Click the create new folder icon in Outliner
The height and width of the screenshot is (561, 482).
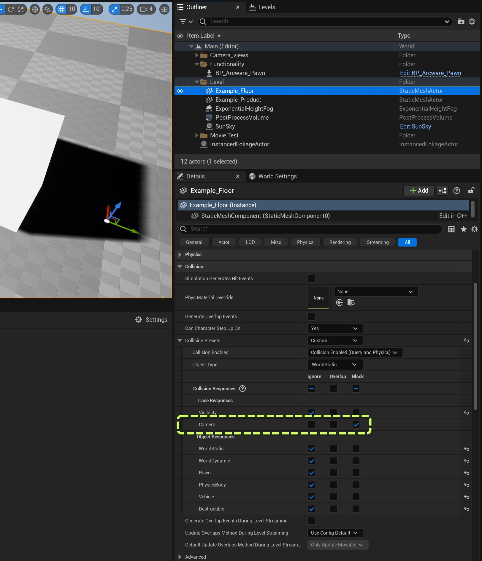(x=461, y=21)
